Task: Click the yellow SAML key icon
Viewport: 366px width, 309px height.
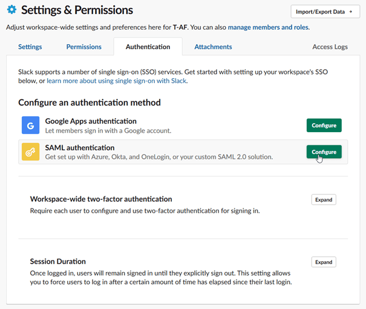Action: (x=31, y=152)
